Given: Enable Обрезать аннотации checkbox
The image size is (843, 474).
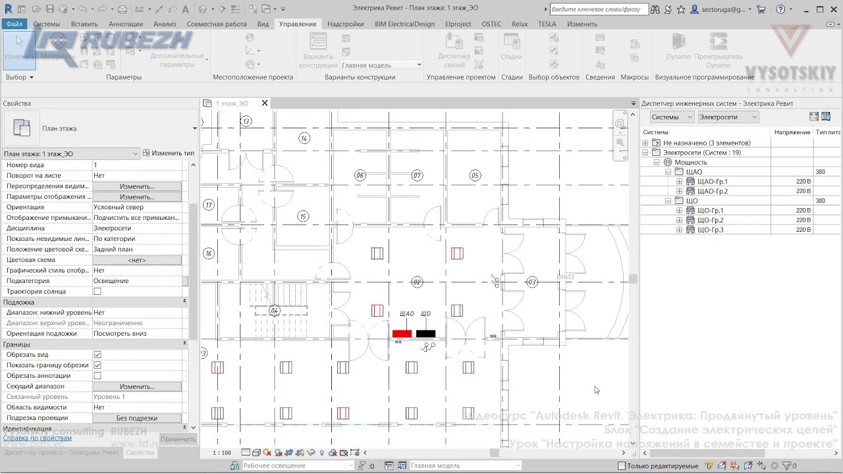Looking at the screenshot, I should (97, 376).
